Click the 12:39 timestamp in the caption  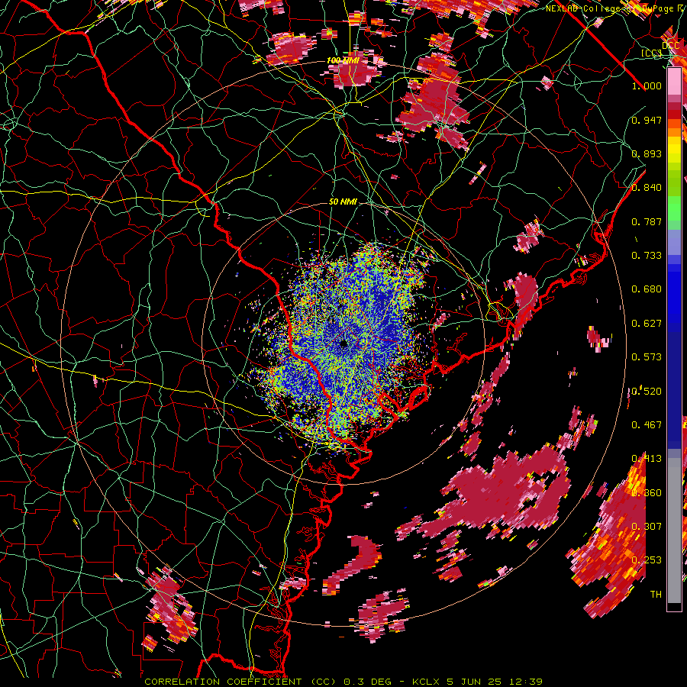(527, 682)
